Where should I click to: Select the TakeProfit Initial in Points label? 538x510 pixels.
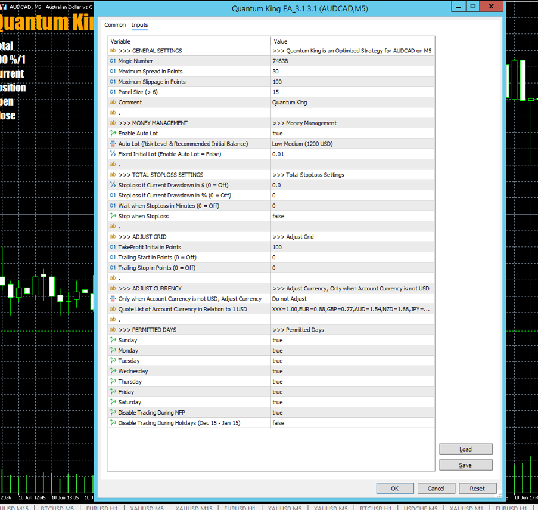point(150,247)
